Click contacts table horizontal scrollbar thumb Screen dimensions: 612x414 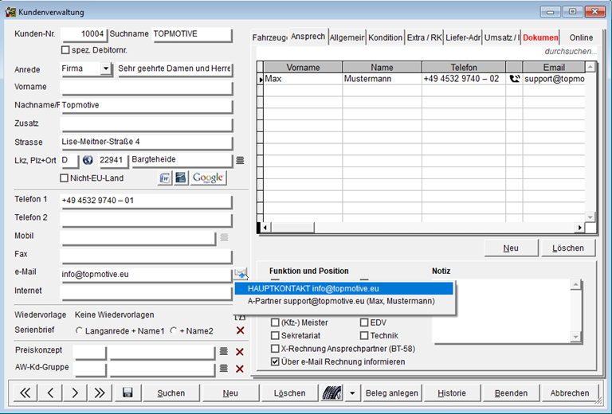click(x=292, y=227)
